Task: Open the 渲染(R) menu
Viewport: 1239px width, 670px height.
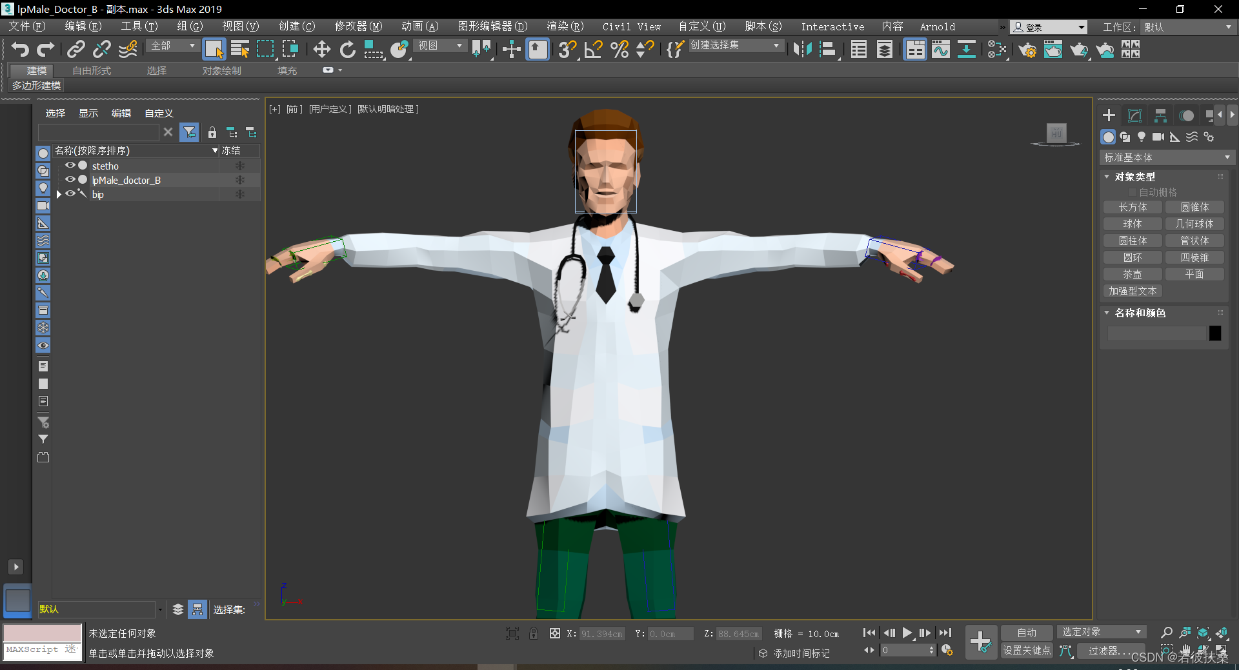Action: click(565, 26)
